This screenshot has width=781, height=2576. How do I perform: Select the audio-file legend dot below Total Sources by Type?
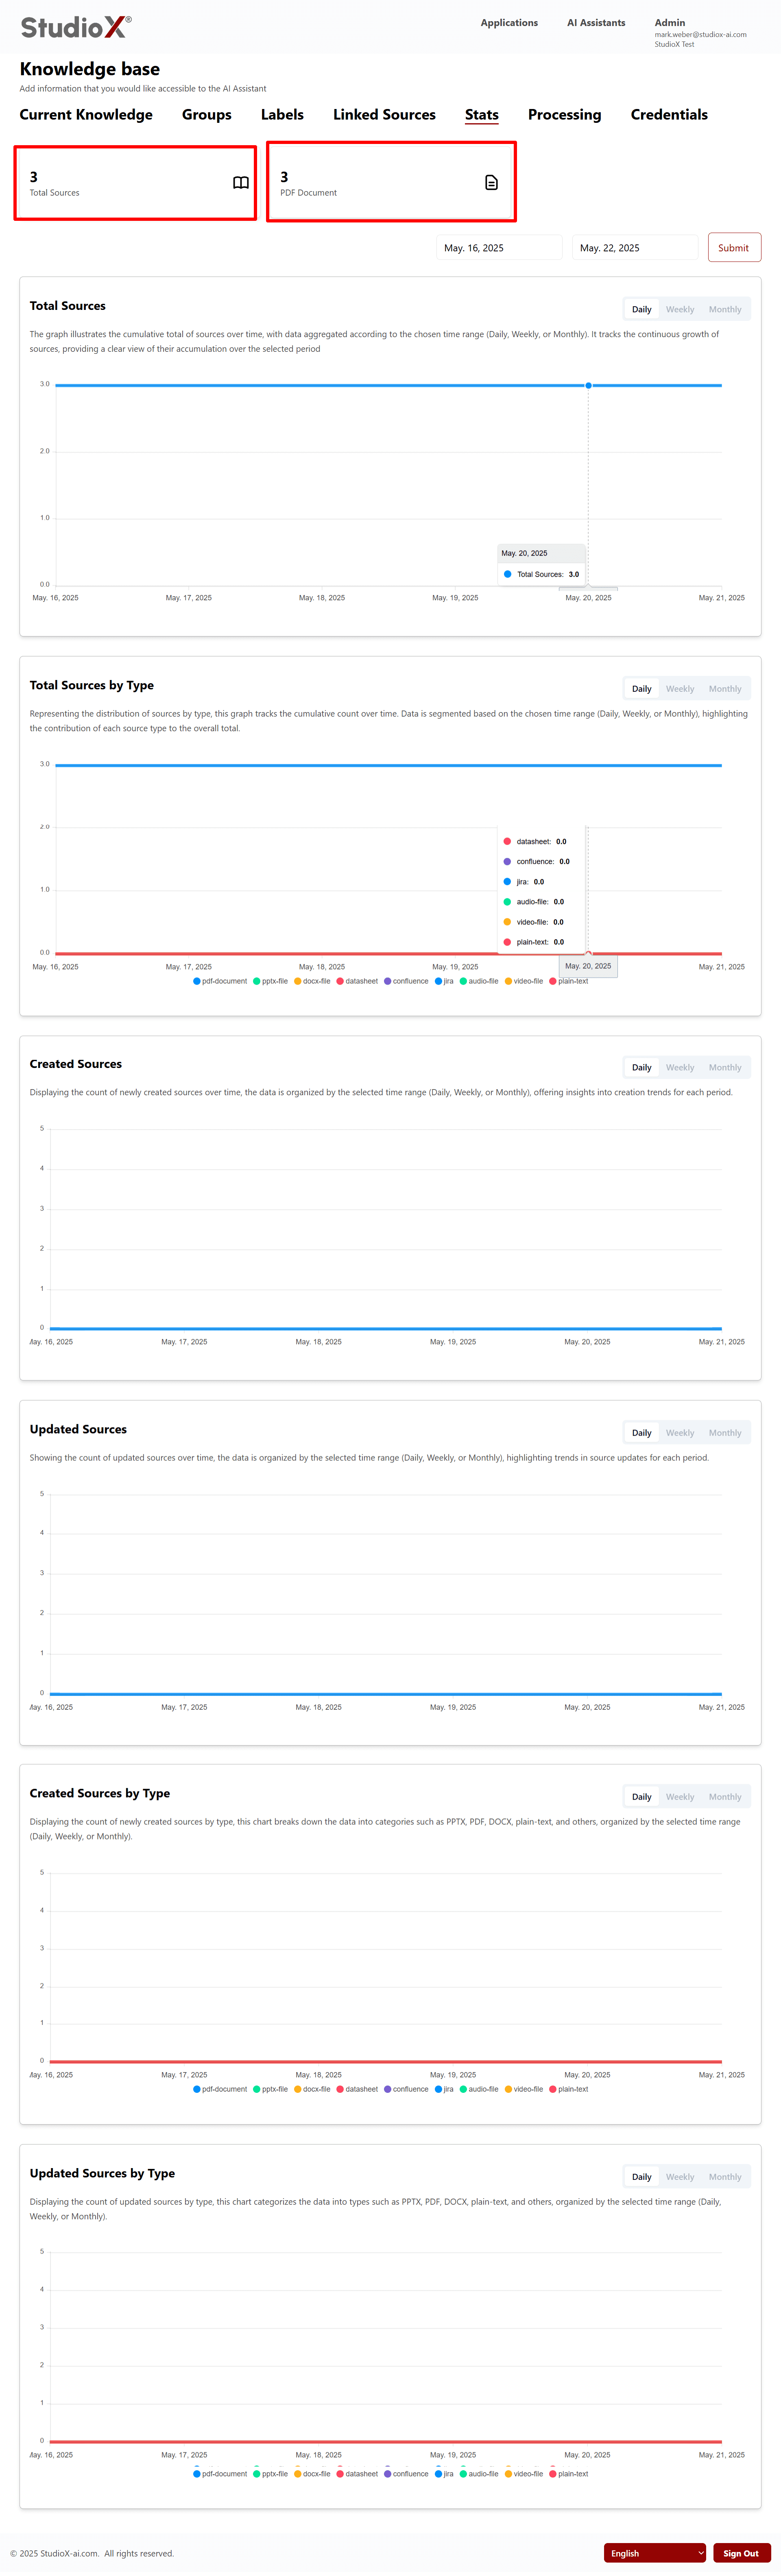click(x=462, y=981)
